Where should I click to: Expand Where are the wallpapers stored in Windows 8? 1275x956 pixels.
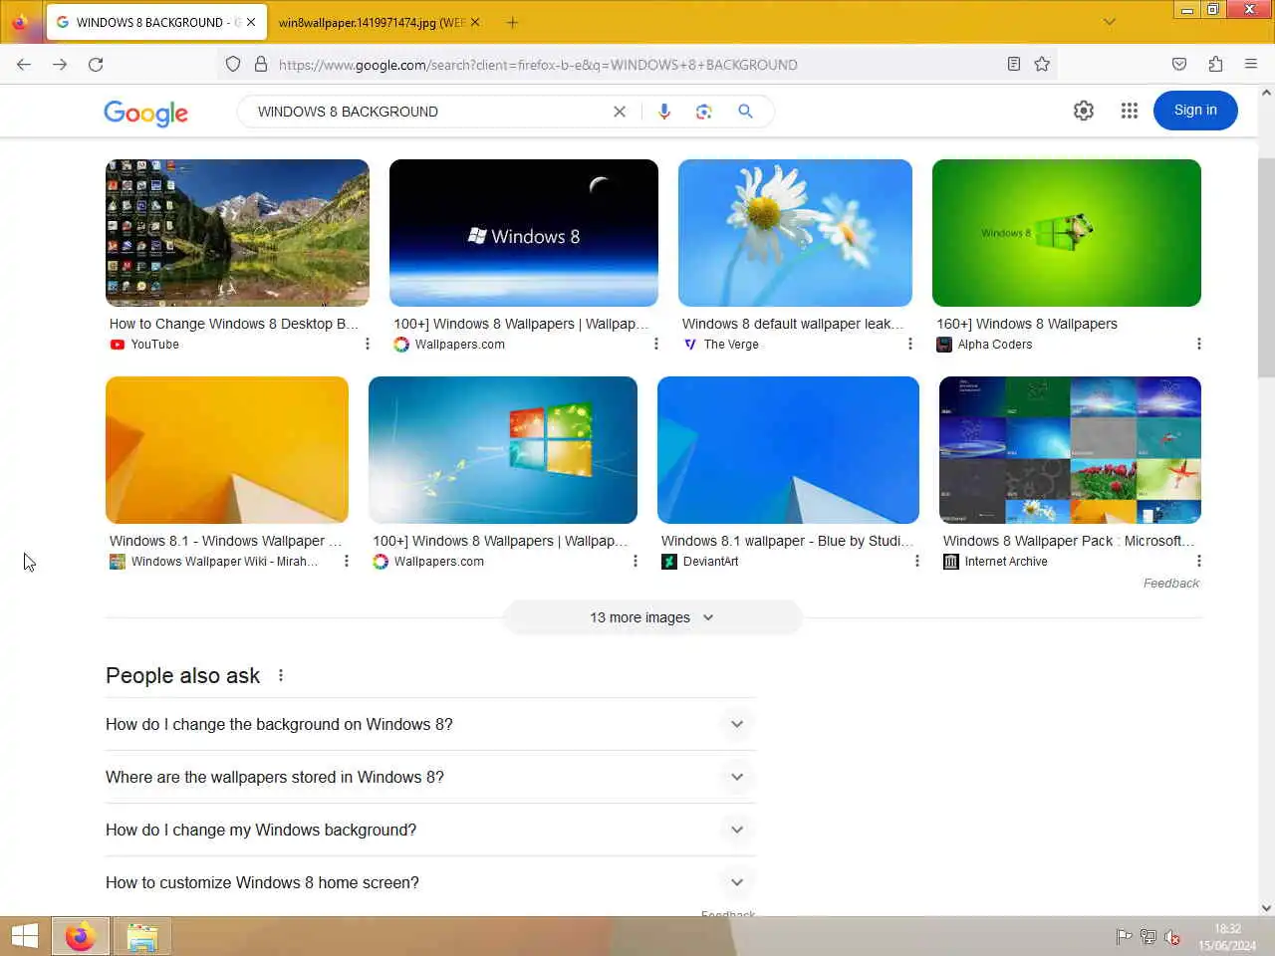(430, 777)
